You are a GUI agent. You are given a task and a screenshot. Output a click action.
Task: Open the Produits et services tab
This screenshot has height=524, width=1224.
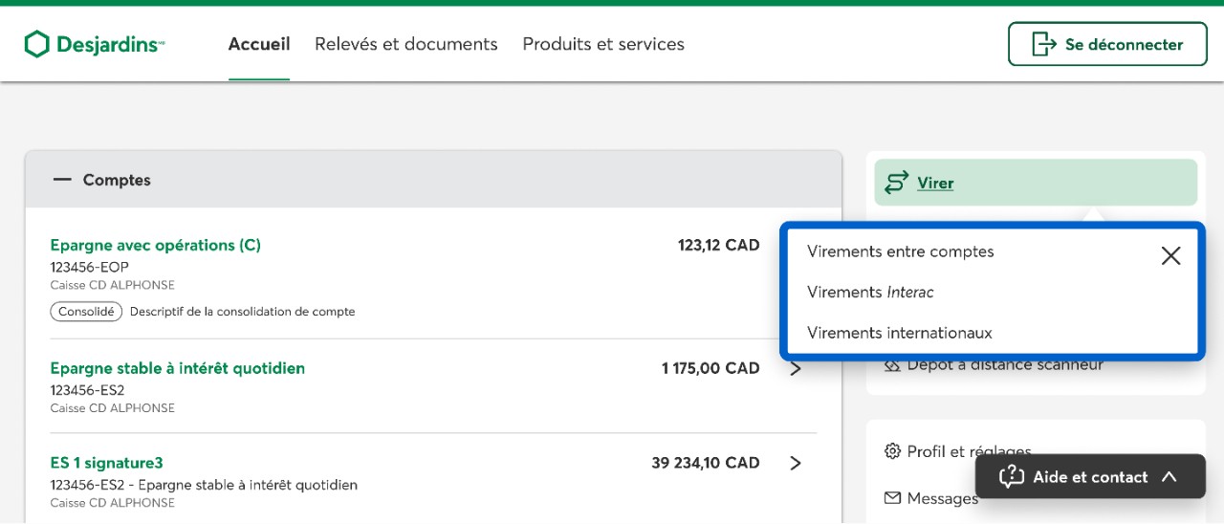pyautogui.click(x=602, y=44)
